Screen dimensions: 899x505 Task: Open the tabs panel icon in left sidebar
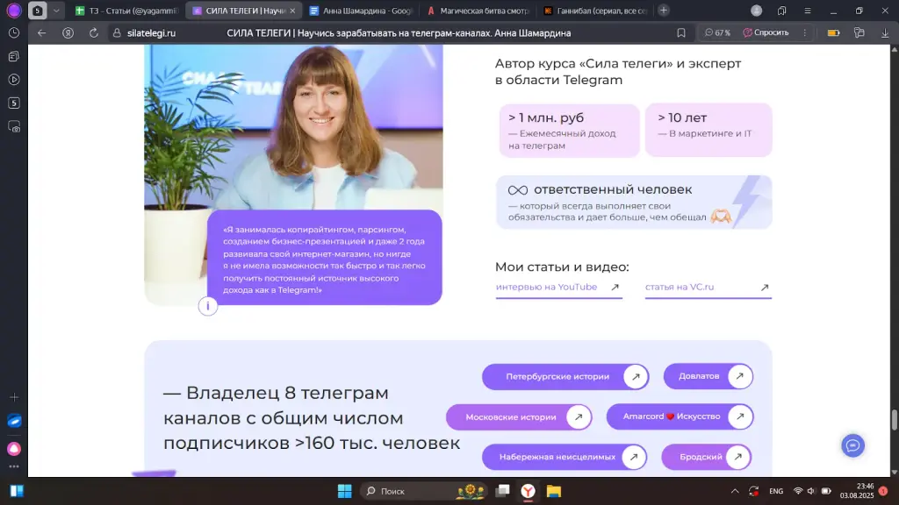coord(14,56)
